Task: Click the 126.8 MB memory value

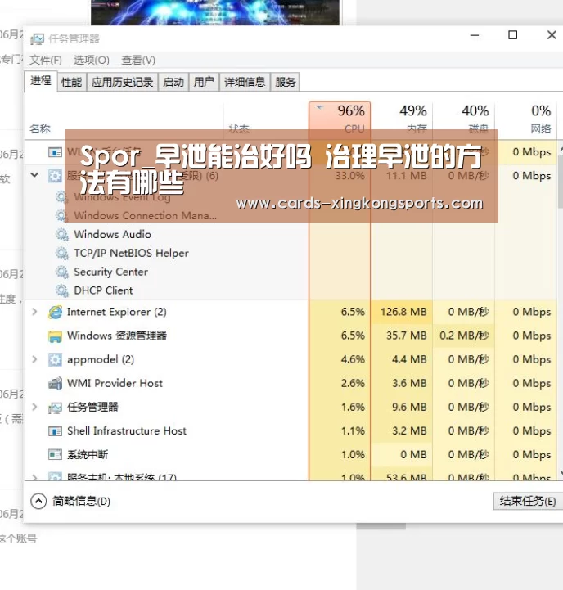Action: pyautogui.click(x=403, y=312)
